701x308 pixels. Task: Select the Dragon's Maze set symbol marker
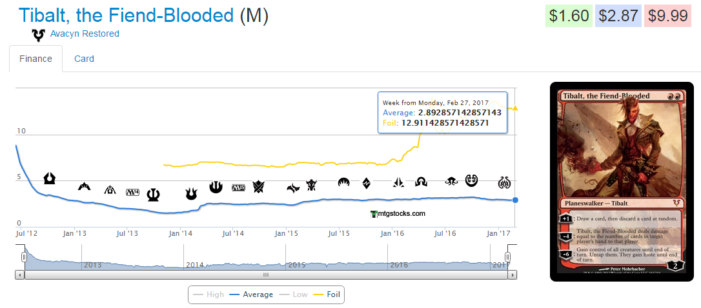[x=110, y=189]
